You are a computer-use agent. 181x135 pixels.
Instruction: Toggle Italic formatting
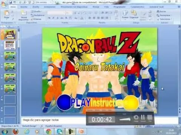(x=54, y=18)
